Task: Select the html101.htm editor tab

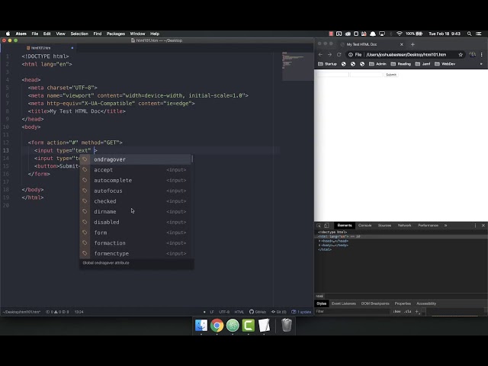Action: coord(40,48)
